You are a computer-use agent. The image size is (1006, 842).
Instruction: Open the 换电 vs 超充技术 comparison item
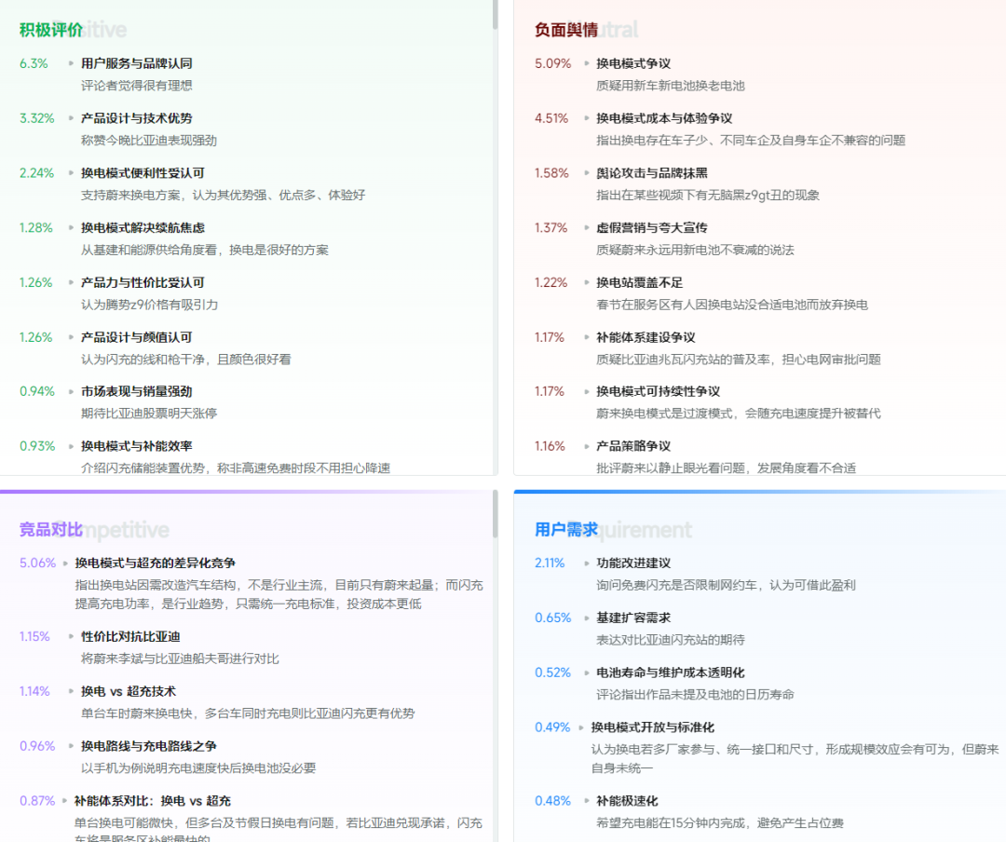pyautogui.click(x=129, y=691)
